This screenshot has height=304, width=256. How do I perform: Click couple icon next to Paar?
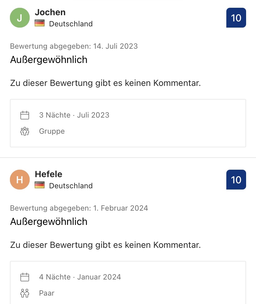tap(25, 293)
